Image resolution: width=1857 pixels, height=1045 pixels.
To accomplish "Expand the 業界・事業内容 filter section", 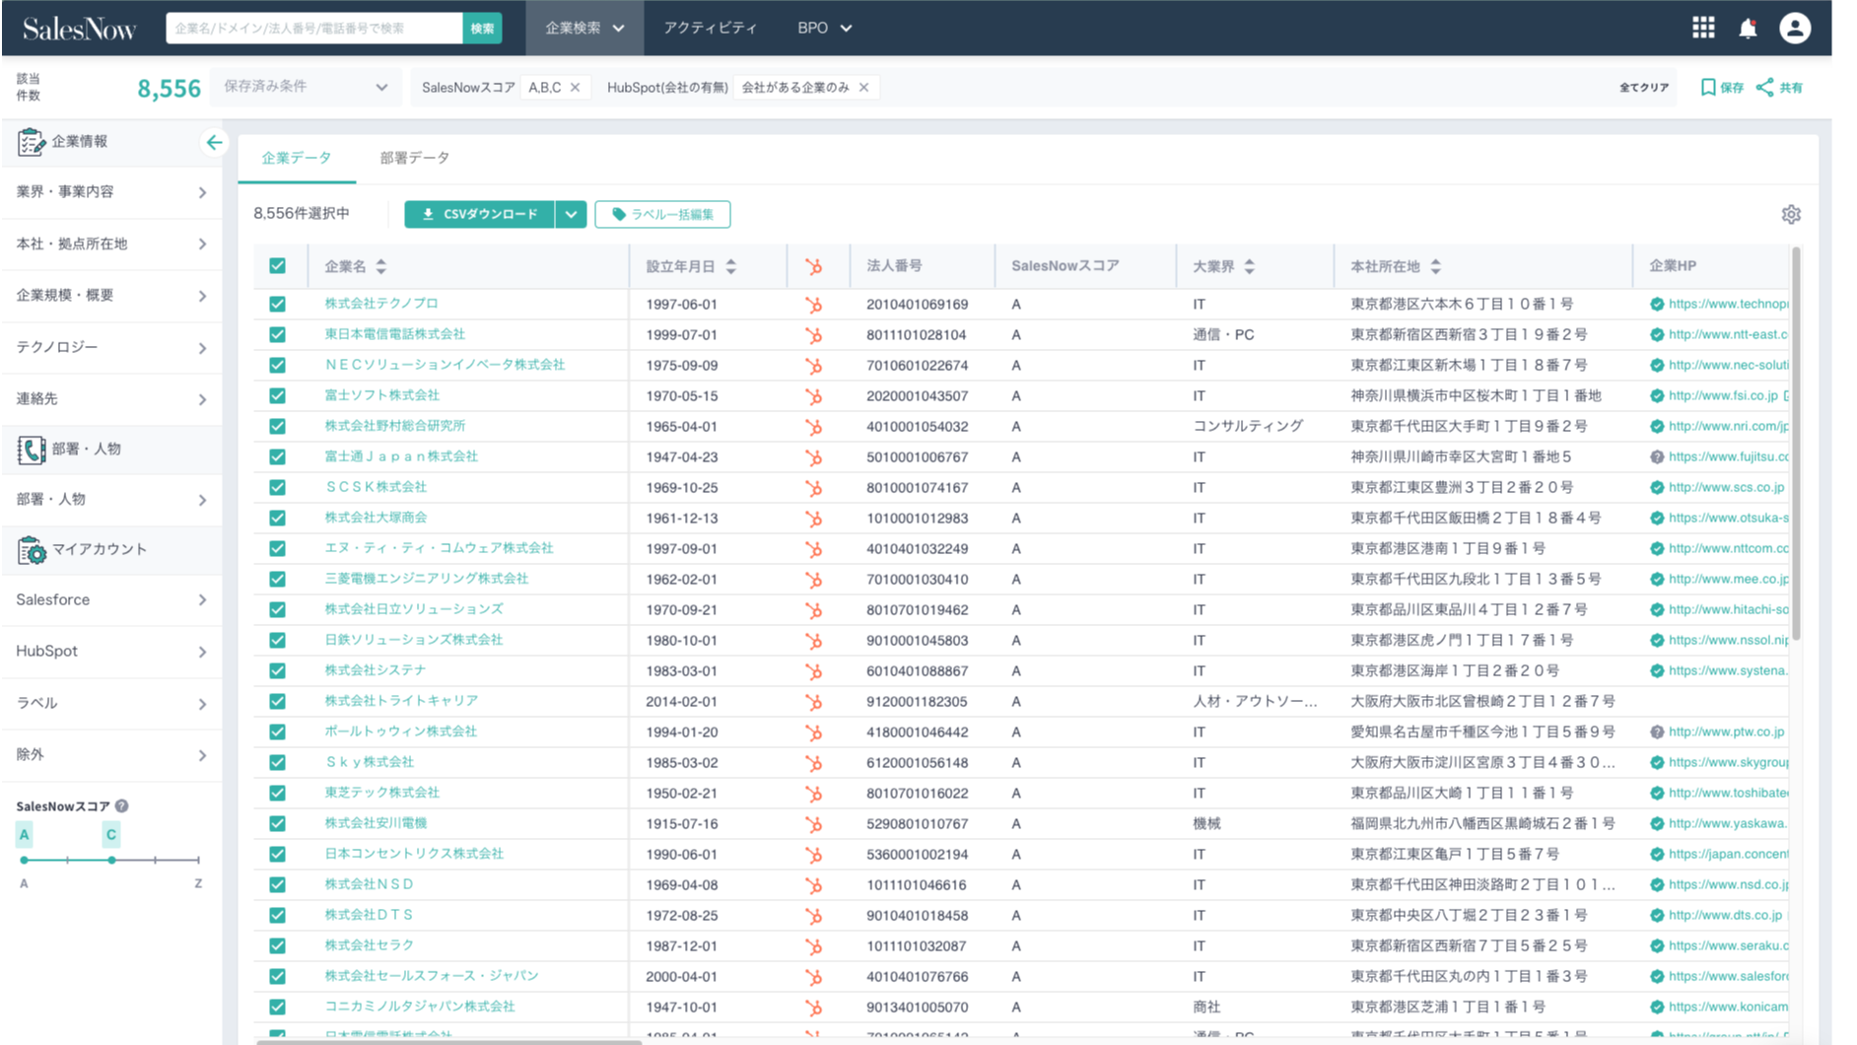I will pos(110,192).
